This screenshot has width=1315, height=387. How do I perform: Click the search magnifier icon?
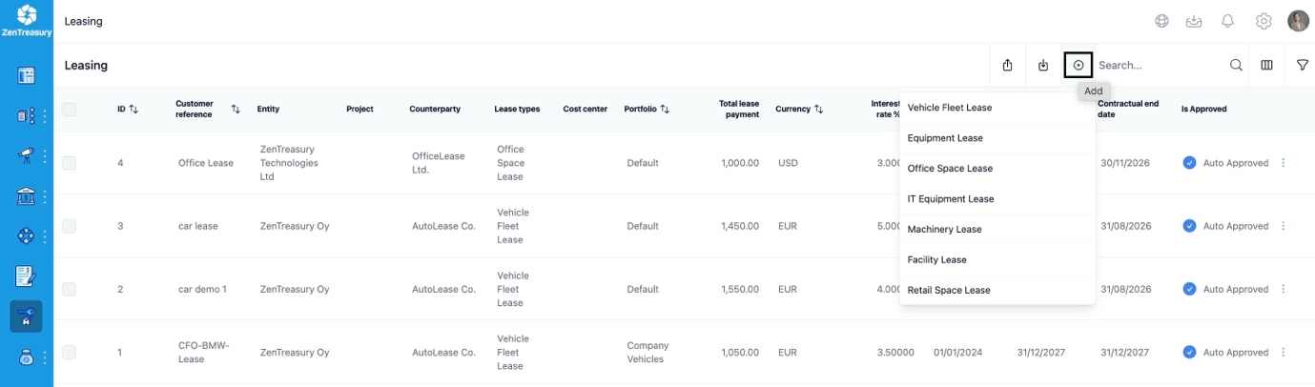[x=1236, y=65]
